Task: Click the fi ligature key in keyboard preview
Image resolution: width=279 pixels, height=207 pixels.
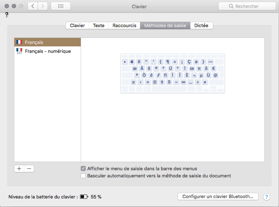Action: point(165,75)
